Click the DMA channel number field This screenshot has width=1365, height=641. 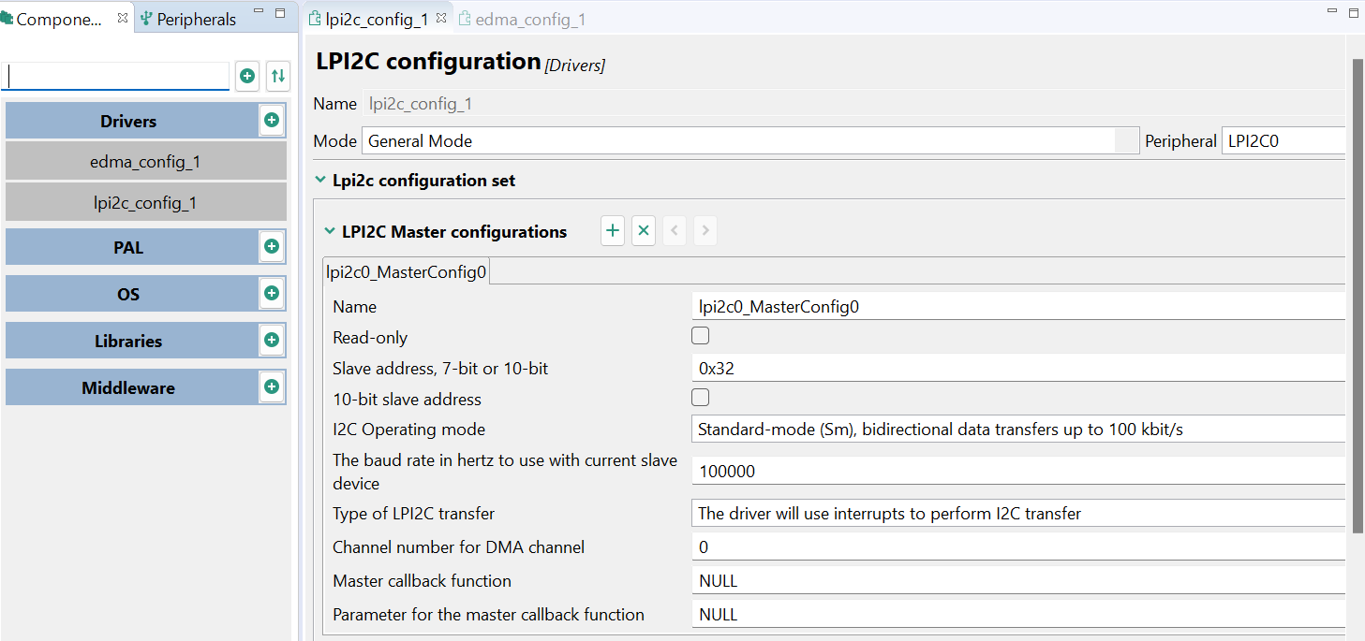[1018, 547]
